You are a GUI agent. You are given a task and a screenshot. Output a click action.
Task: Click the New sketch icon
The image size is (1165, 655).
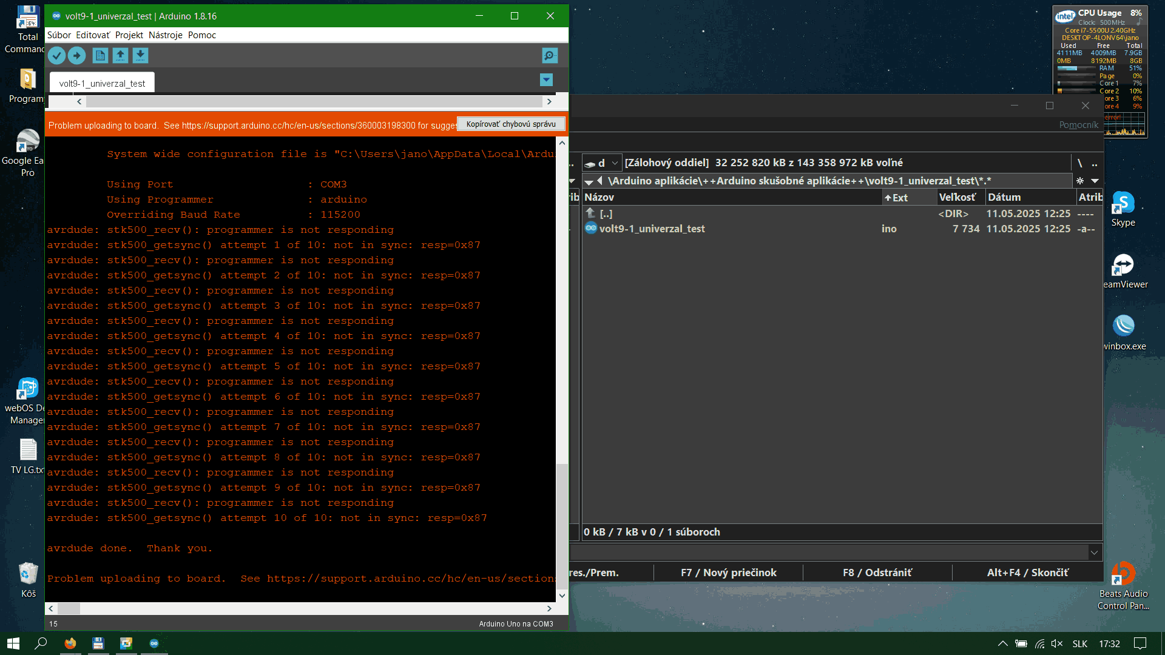(100, 56)
